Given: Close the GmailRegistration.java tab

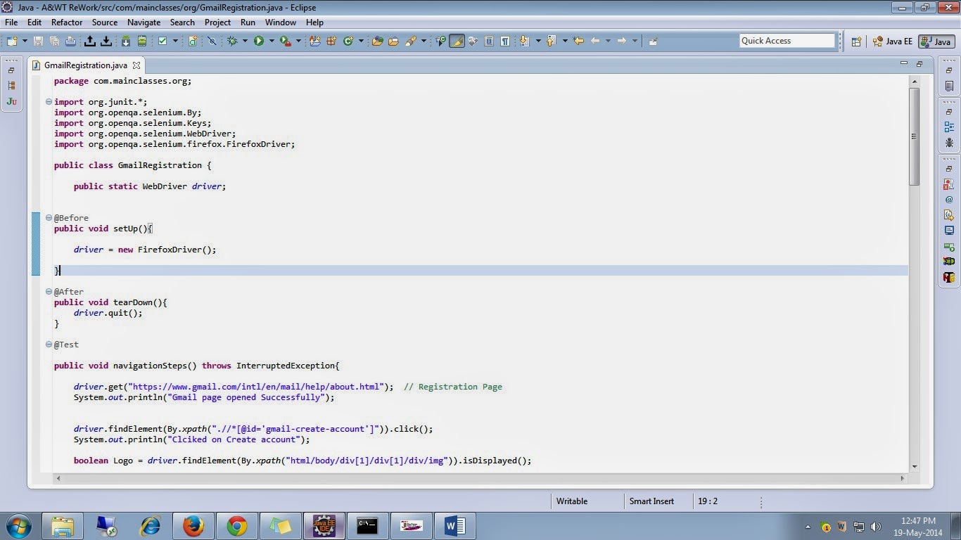Looking at the screenshot, I should [x=136, y=65].
